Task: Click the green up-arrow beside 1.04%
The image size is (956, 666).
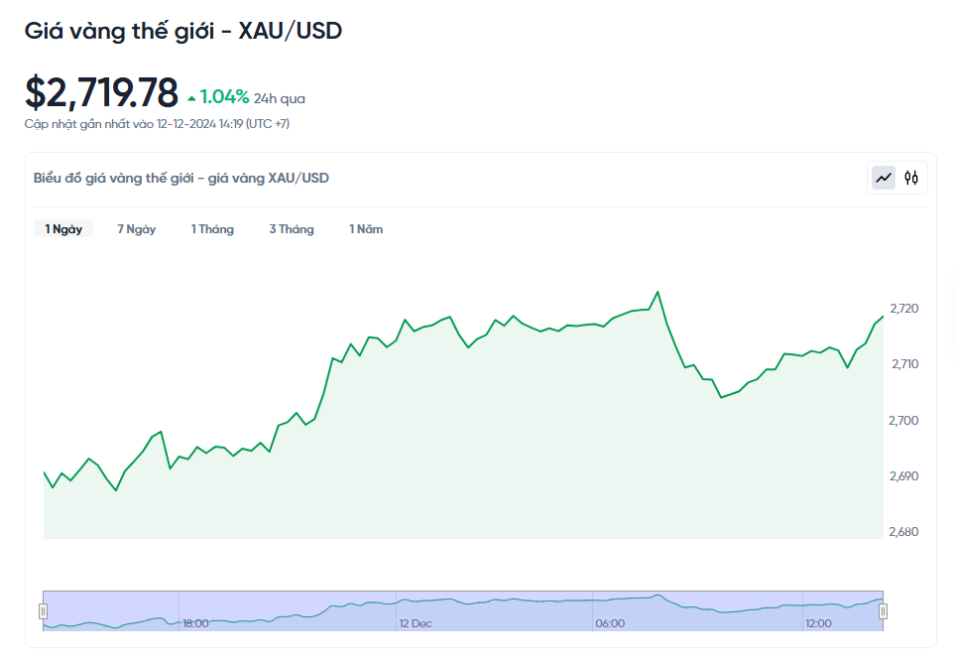Action: coord(191,97)
